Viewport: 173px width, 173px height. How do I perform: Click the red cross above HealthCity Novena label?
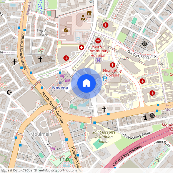click(113, 65)
